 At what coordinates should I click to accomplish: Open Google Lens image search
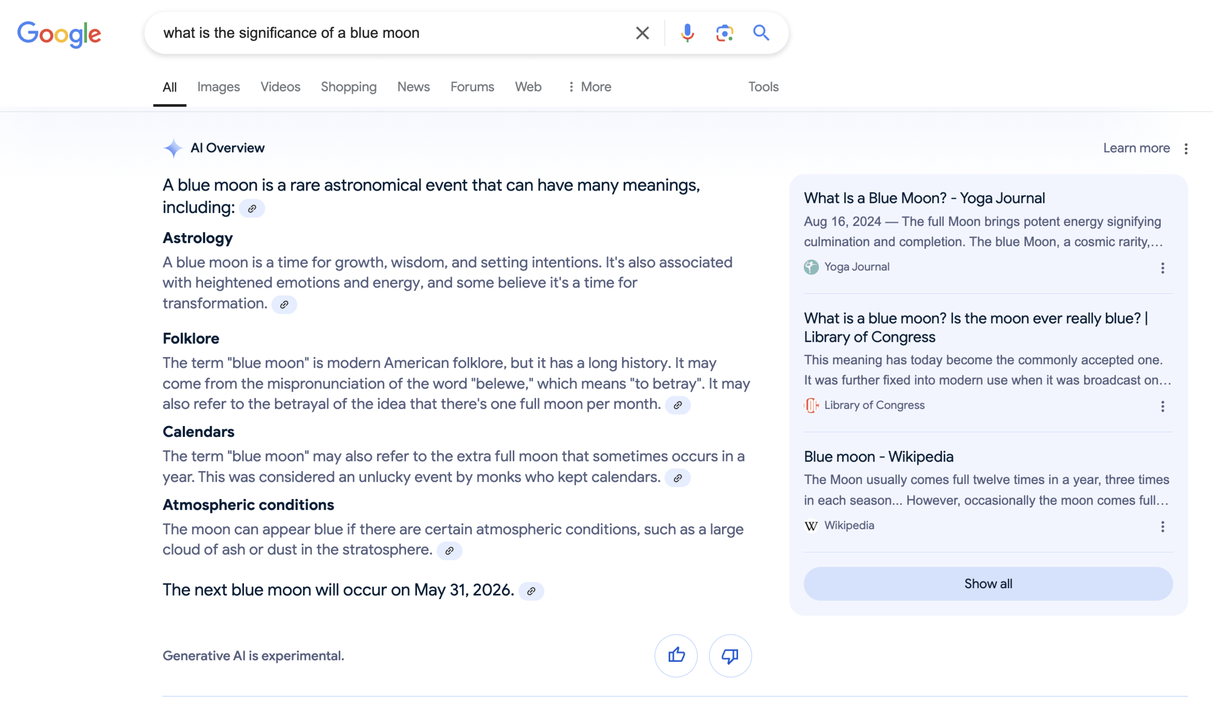(724, 33)
